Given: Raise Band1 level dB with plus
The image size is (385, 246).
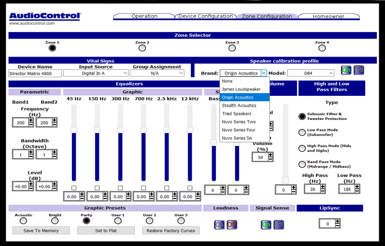Looking at the screenshot, I should click(x=31, y=184).
